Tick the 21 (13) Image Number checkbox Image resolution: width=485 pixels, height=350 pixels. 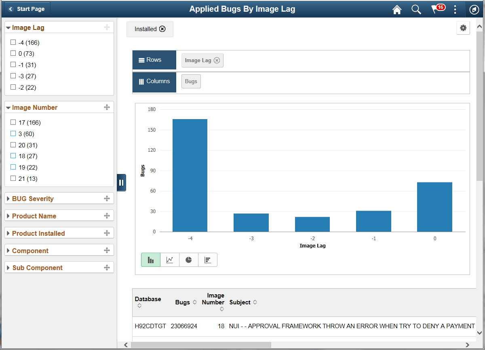[x=13, y=178]
